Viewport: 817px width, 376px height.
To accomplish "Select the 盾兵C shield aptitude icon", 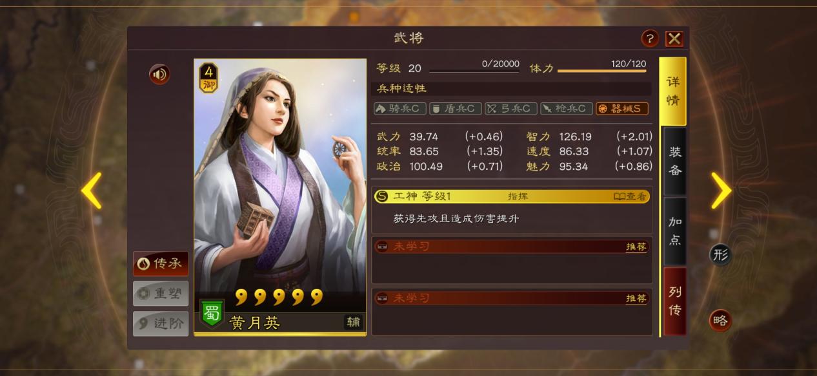I will click(x=456, y=109).
